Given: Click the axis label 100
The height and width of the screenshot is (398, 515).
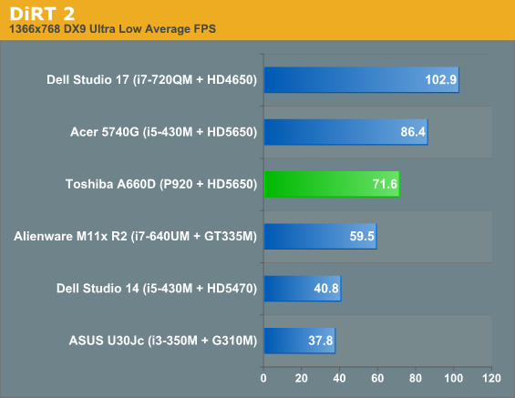Looking at the screenshot, I should pos(454,378).
